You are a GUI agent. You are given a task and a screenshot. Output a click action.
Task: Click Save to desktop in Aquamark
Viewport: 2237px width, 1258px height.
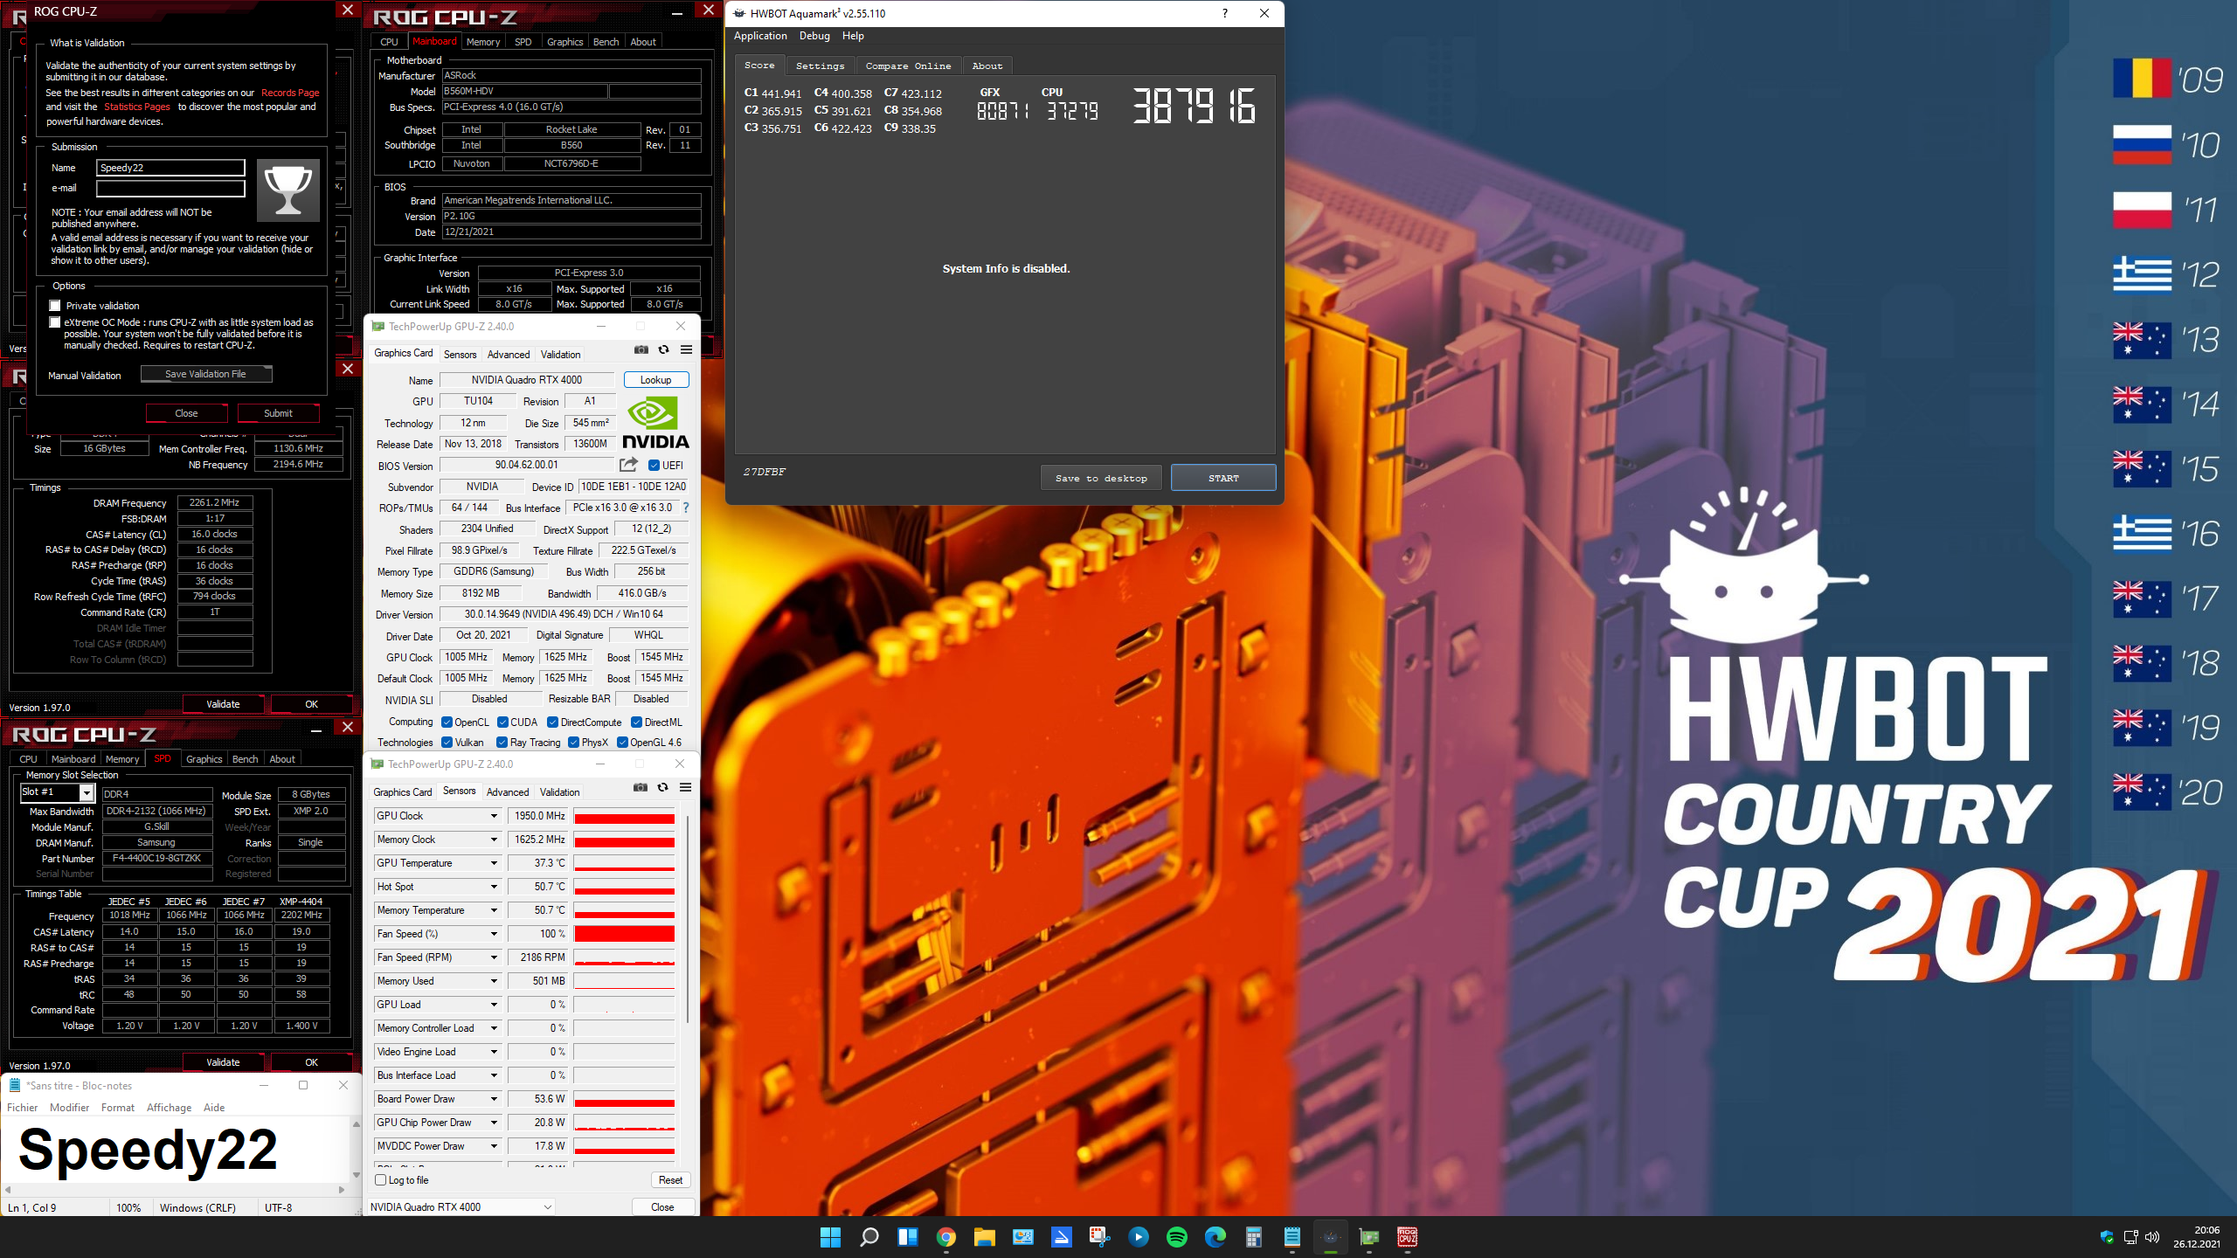(1101, 478)
